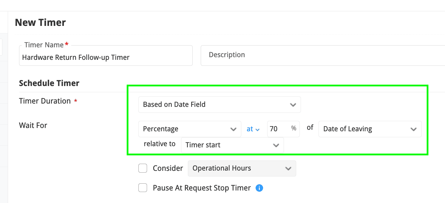
Task: Open the Timer Duration "Based on Date Field" dropdown
Action: point(215,105)
